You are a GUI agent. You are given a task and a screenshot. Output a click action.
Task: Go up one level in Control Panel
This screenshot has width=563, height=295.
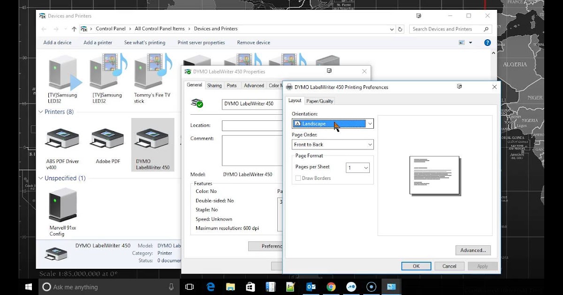[74, 29]
